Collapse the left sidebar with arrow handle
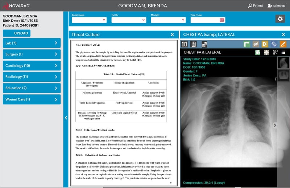Screen dimensions: 290x188 (66, 118)
